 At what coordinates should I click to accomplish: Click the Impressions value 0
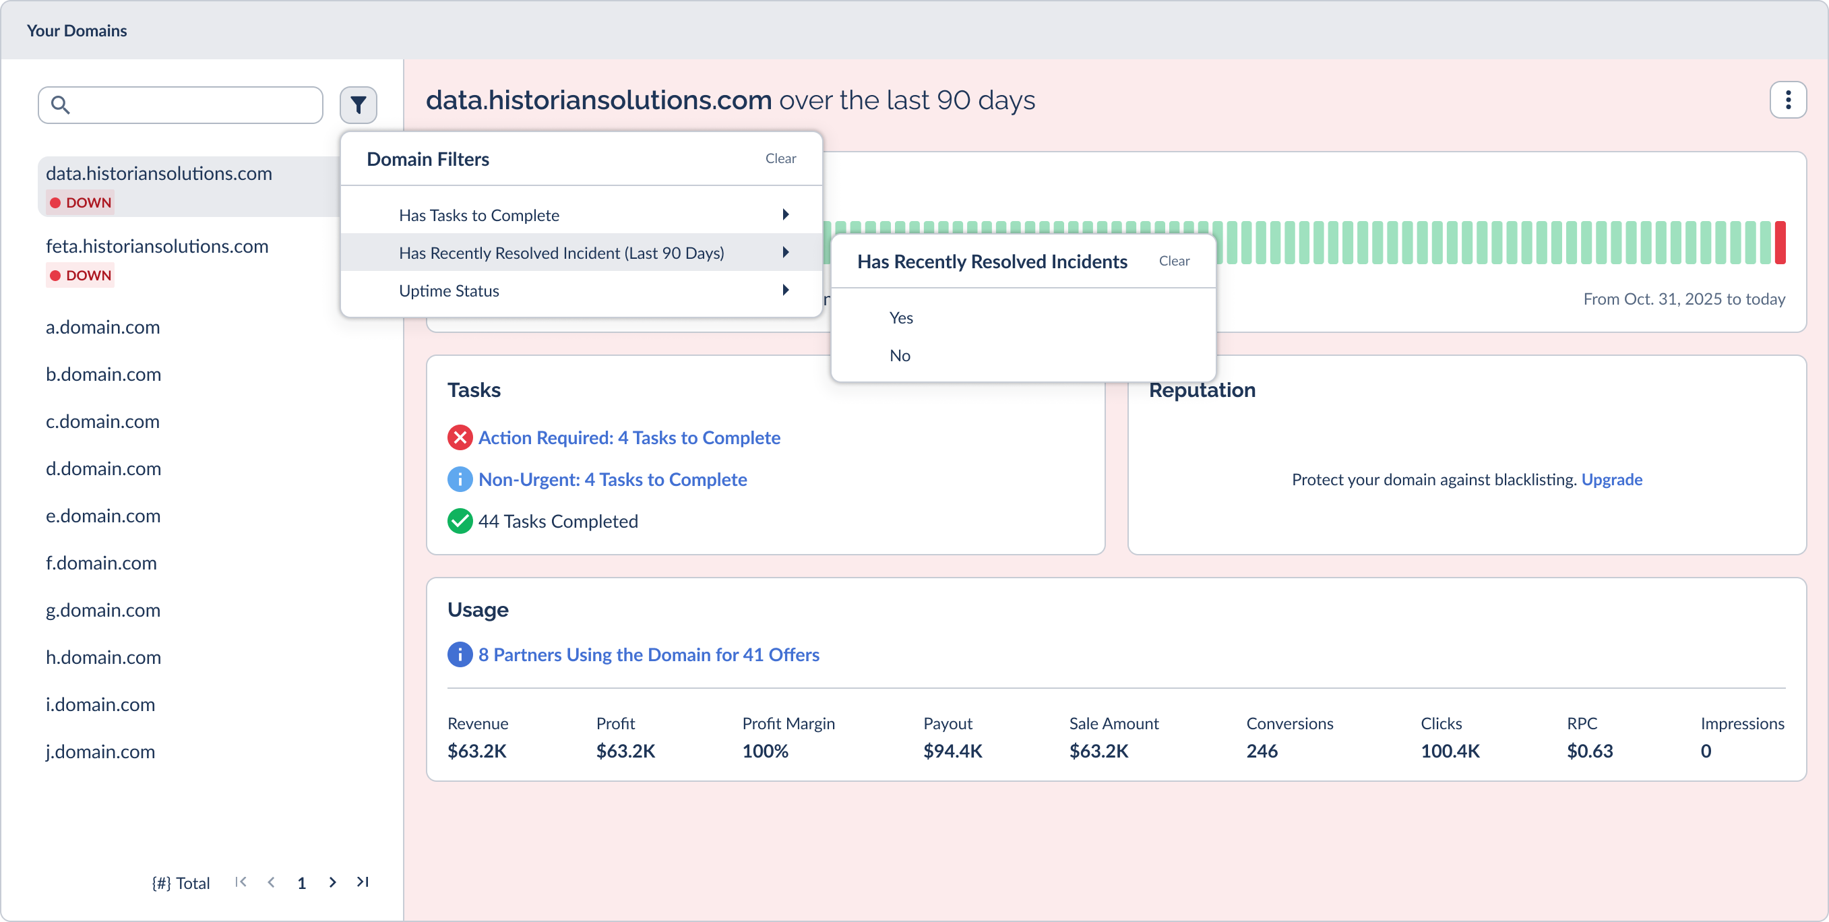point(1706,751)
